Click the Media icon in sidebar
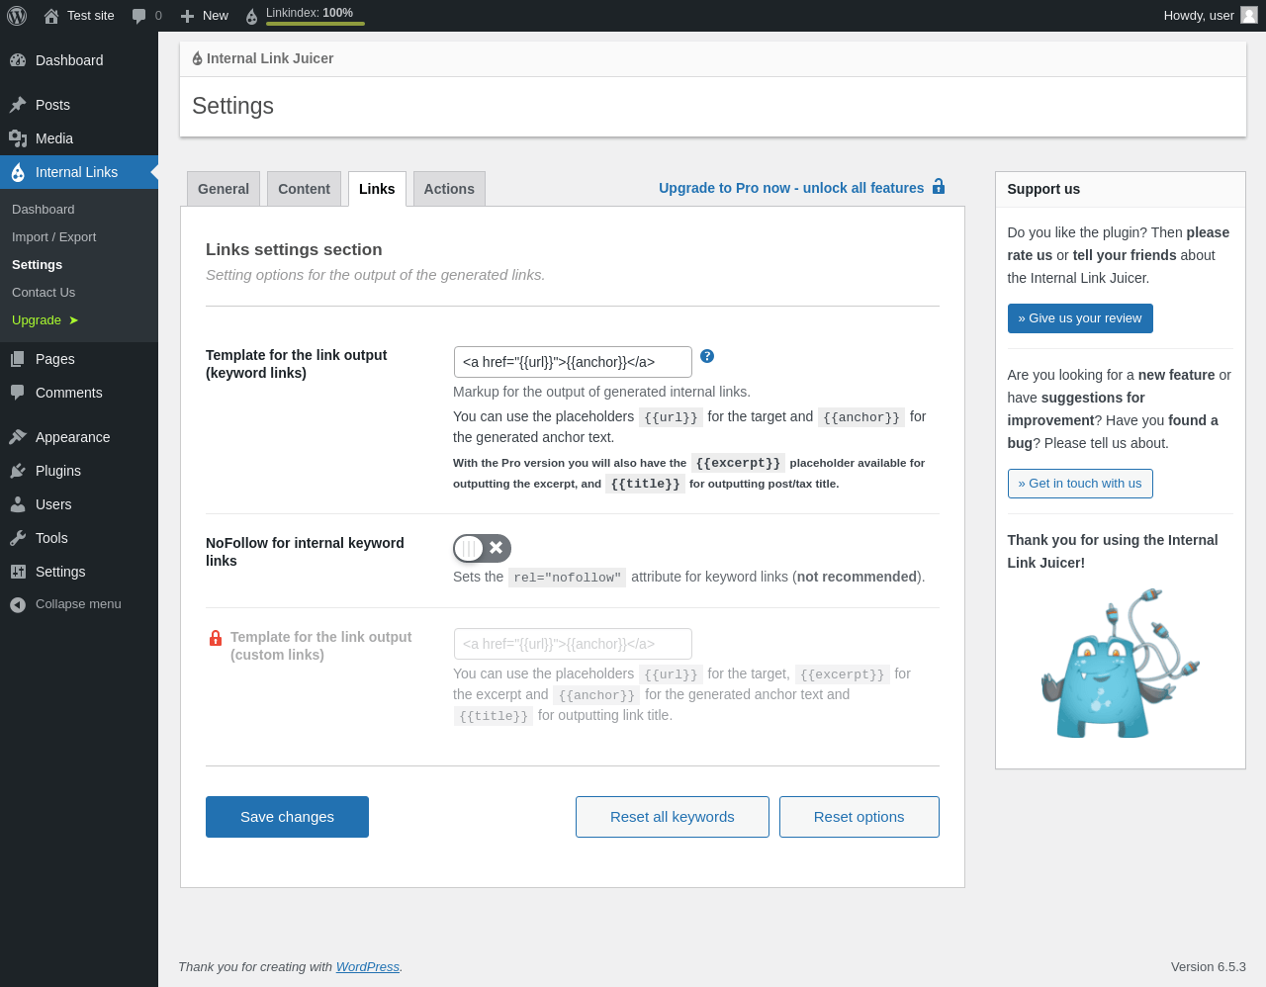1266x987 pixels. pyautogui.click(x=18, y=138)
